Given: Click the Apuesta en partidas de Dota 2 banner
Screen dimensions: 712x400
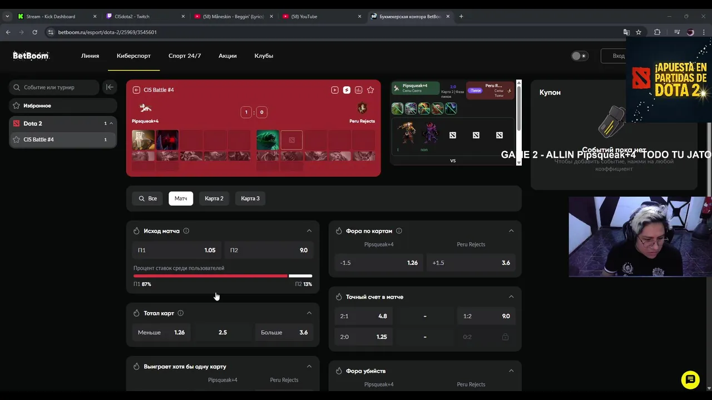Looking at the screenshot, I should tap(670, 81).
